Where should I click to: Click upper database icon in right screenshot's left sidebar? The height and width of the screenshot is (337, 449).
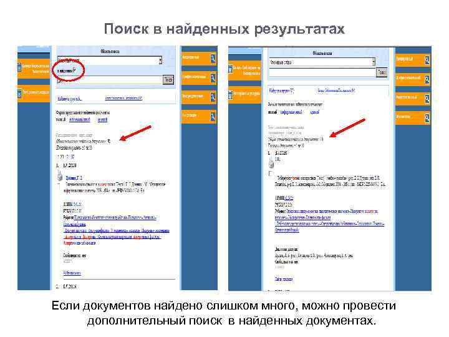pos(230,69)
